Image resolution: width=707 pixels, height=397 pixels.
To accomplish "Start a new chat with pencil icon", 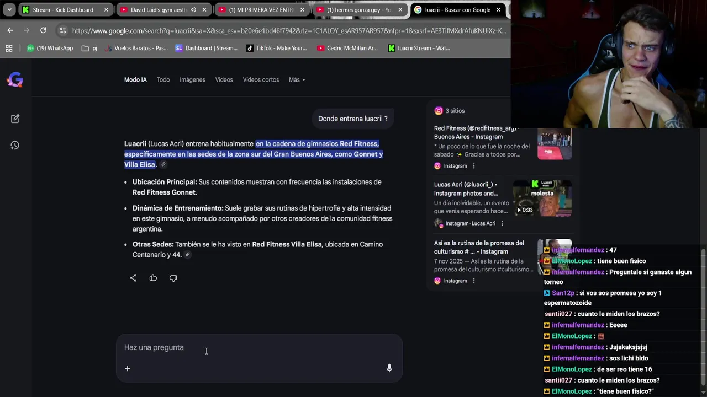I will click(x=15, y=119).
